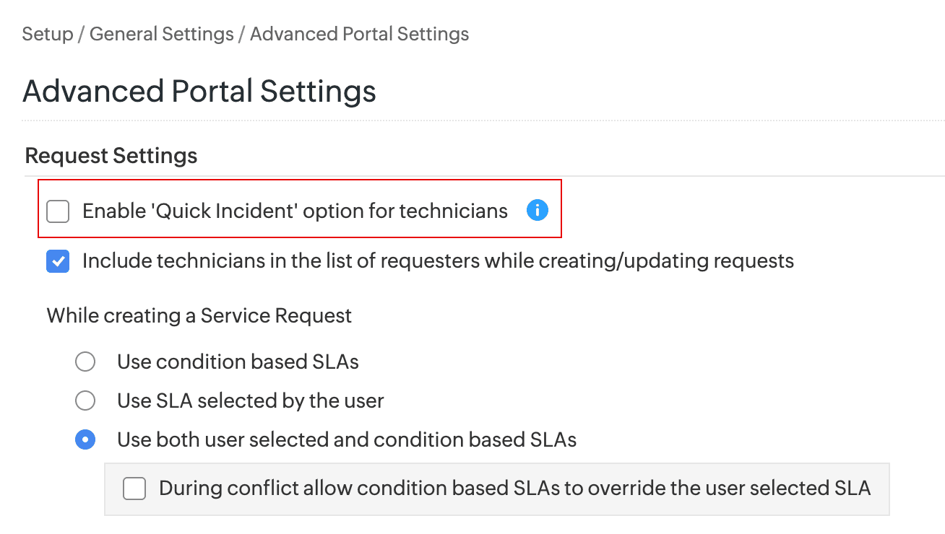Click the 'Use both user selected and condition' label
The image size is (945, 534).
point(347,439)
